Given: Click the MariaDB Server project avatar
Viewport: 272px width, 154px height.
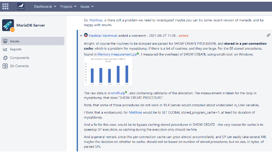Looking at the screenshot, I should [8, 25].
